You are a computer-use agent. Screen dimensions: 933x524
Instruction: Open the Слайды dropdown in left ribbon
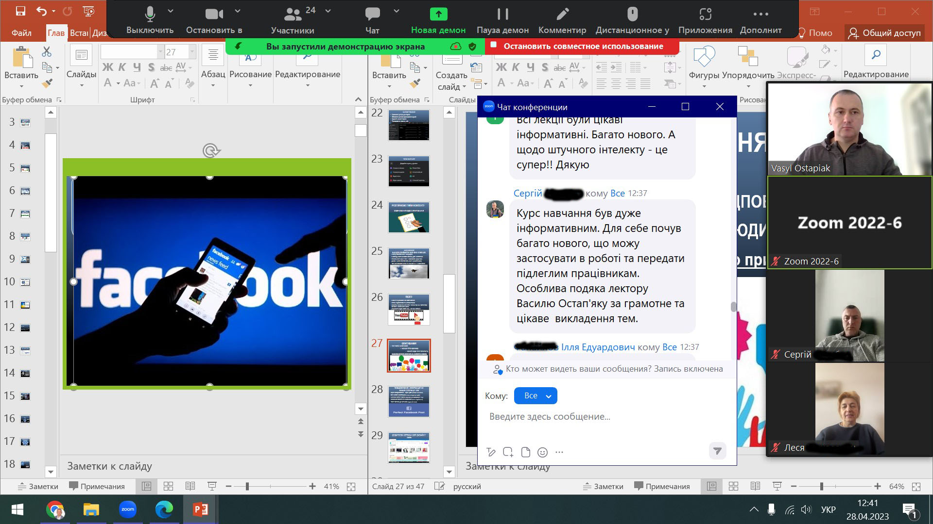(x=81, y=67)
